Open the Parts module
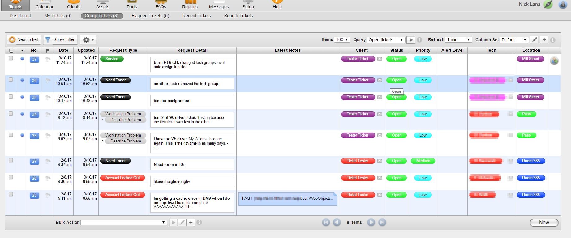Image resolution: width=571 pixels, height=238 pixels. click(x=132, y=5)
